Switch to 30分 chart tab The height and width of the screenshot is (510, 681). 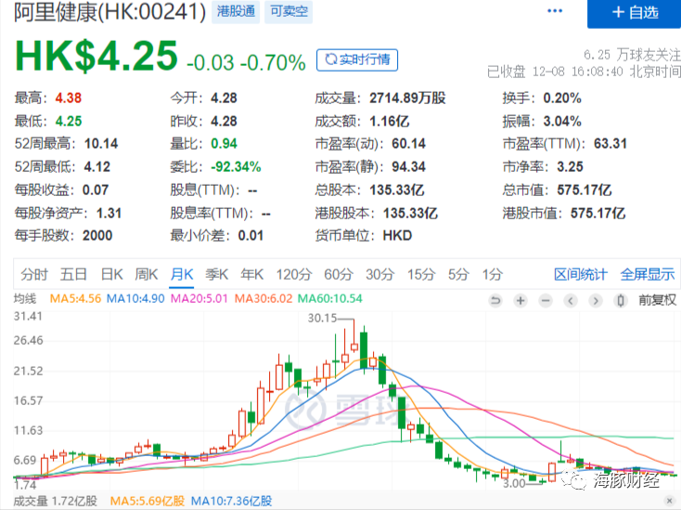(379, 274)
